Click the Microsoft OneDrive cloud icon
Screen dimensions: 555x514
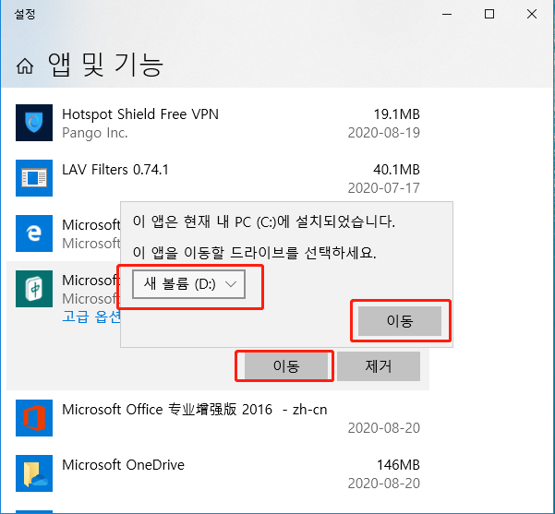(x=34, y=473)
